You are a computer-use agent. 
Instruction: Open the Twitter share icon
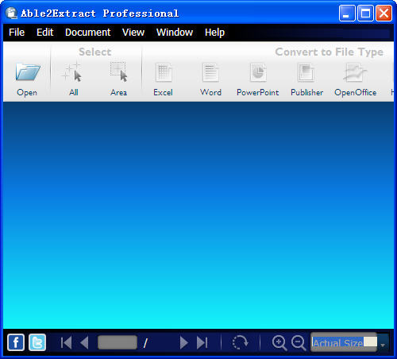point(37,342)
